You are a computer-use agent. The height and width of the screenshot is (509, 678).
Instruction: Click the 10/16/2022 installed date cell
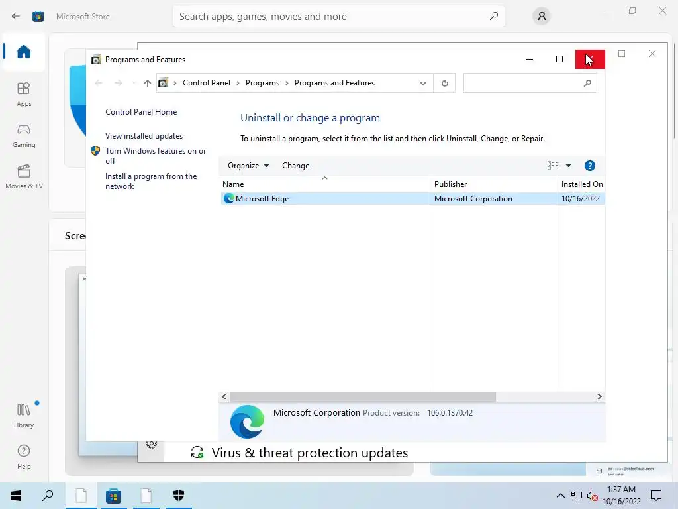580,199
